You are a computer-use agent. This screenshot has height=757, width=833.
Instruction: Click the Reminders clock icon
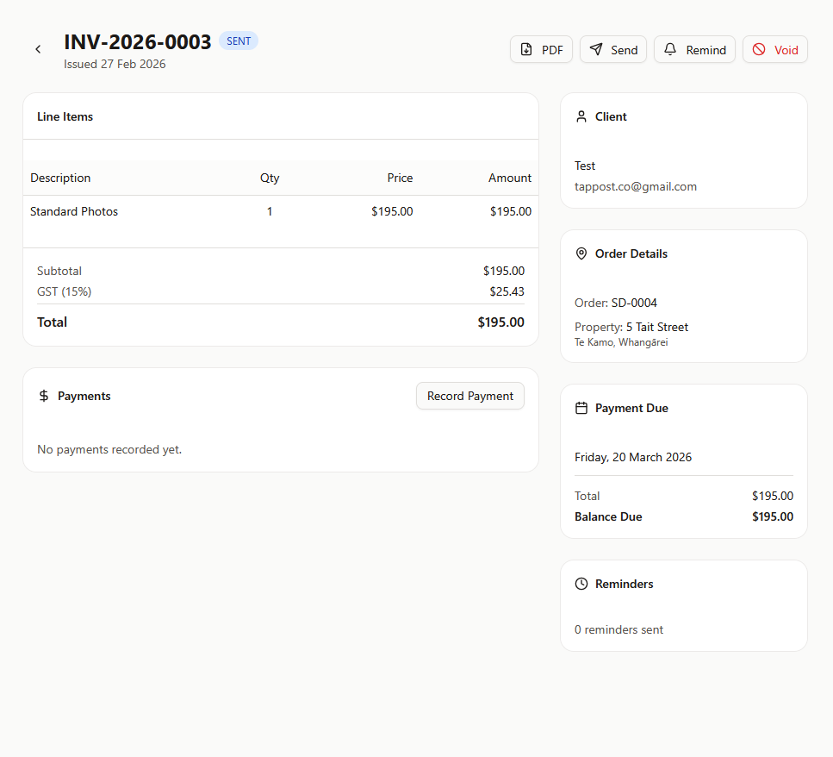pyautogui.click(x=581, y=584)
